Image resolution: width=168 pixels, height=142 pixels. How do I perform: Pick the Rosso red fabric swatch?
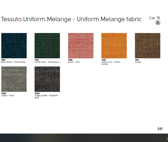click(x=81, y=46)
